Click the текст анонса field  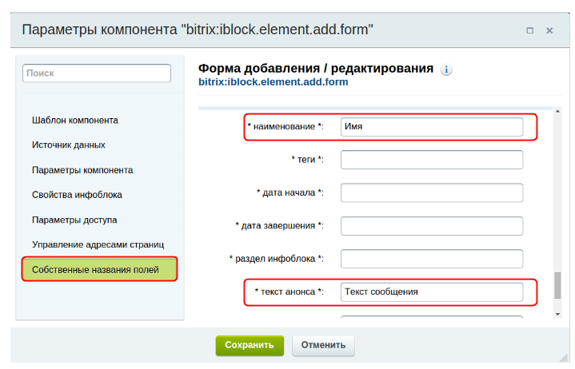[x=431, y=292]
